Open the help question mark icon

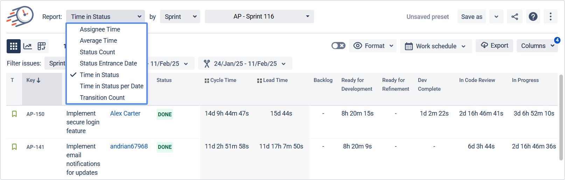pyautogui.click(x=533, y=17)
